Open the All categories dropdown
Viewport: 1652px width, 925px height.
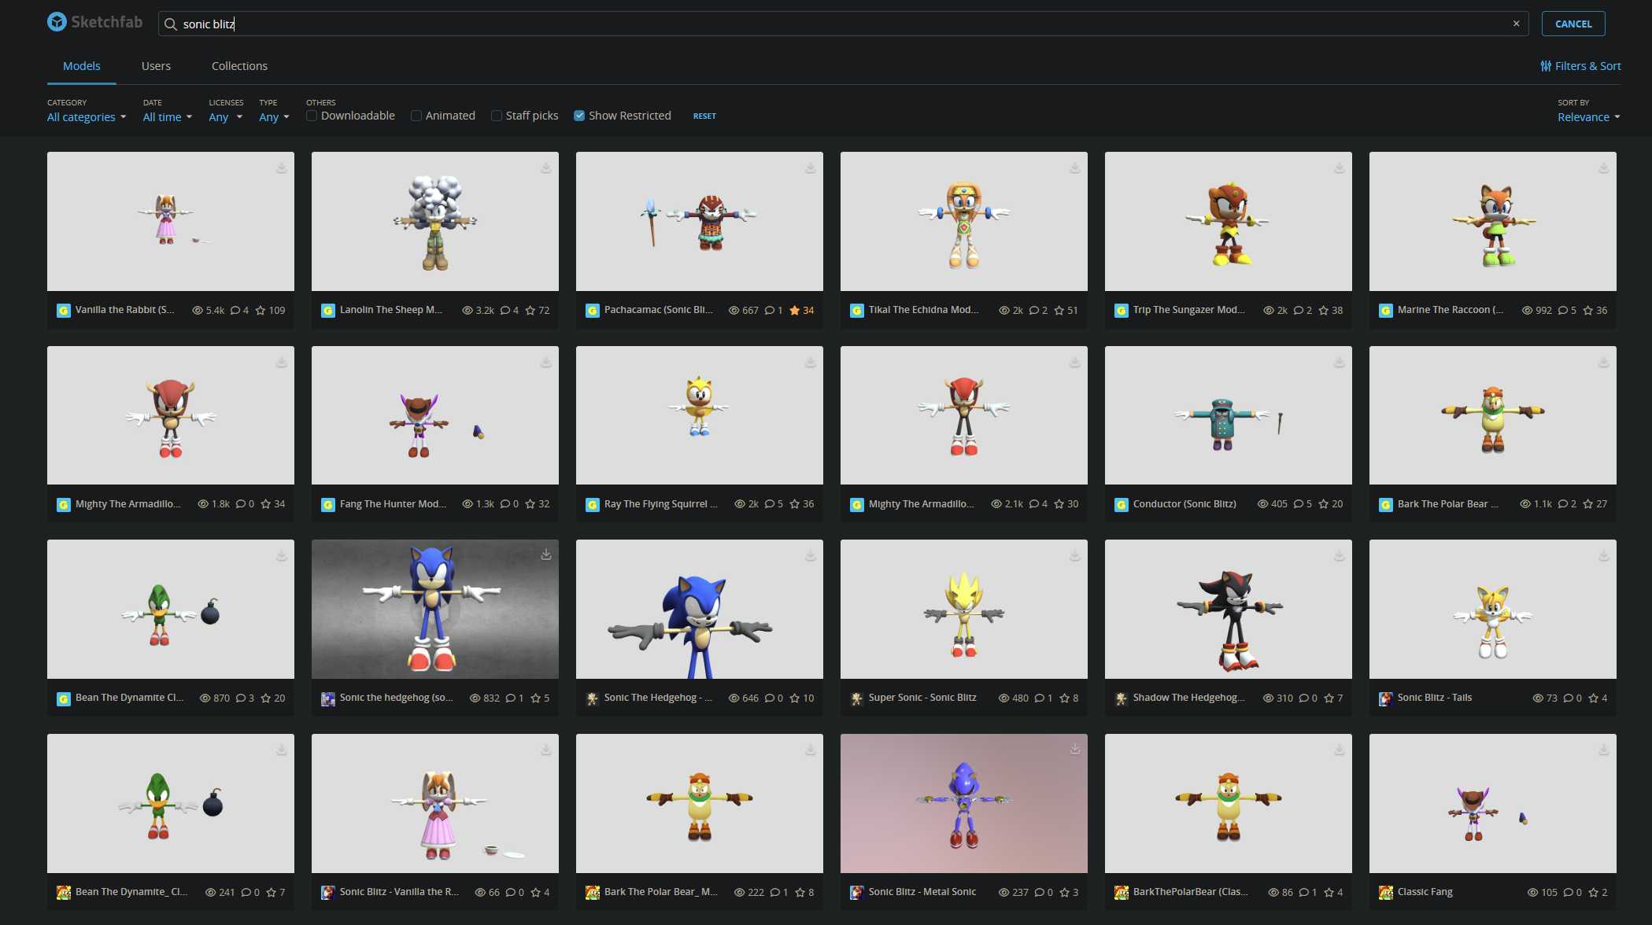coord(87,117)
